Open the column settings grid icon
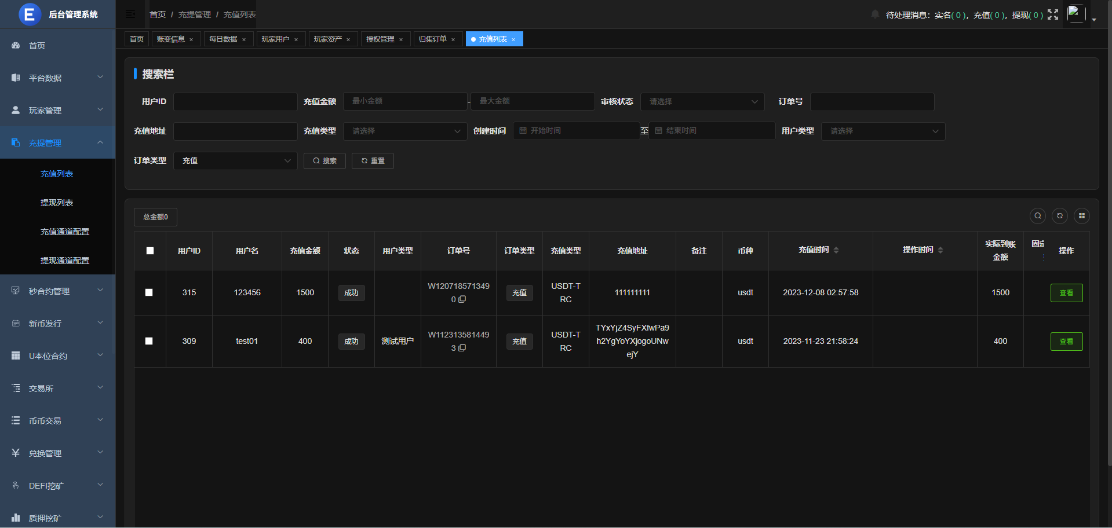This screenshot has width=1112, height=528. tap(1081, 216)
